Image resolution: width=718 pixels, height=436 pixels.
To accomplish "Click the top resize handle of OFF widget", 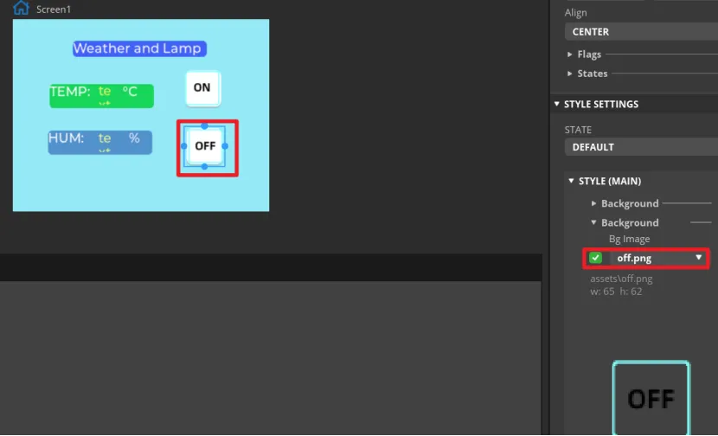I will (204, 126).
